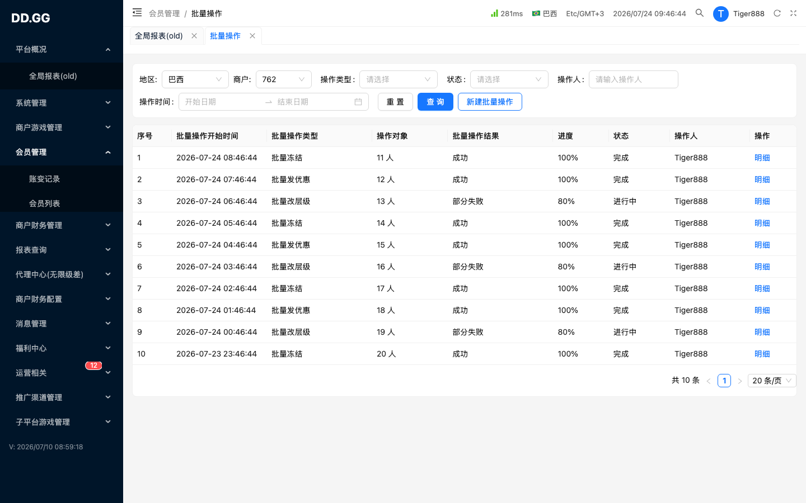Expand the 子平台游戏管理 sidebar menu
This screenshot has height=503, width=806.
coord(62,422)
